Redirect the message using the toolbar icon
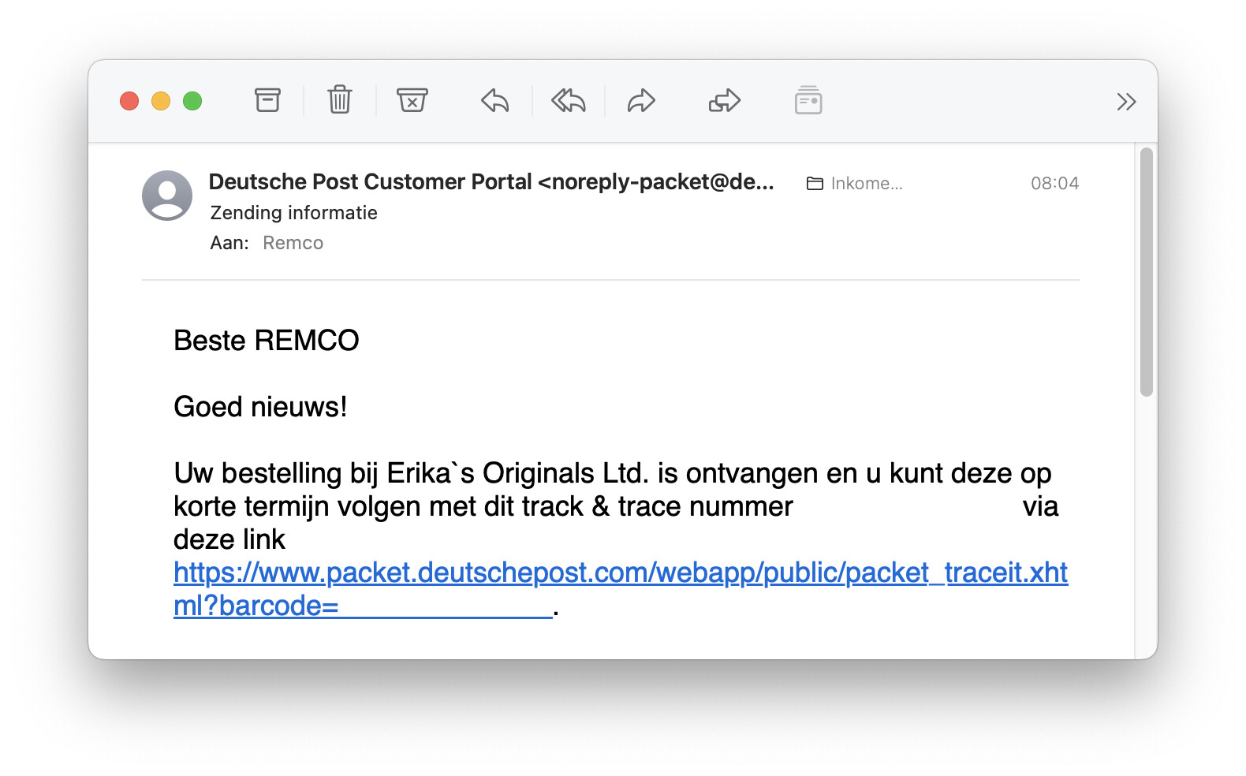This screenshot has height=776, width=1246. point(724,101)
